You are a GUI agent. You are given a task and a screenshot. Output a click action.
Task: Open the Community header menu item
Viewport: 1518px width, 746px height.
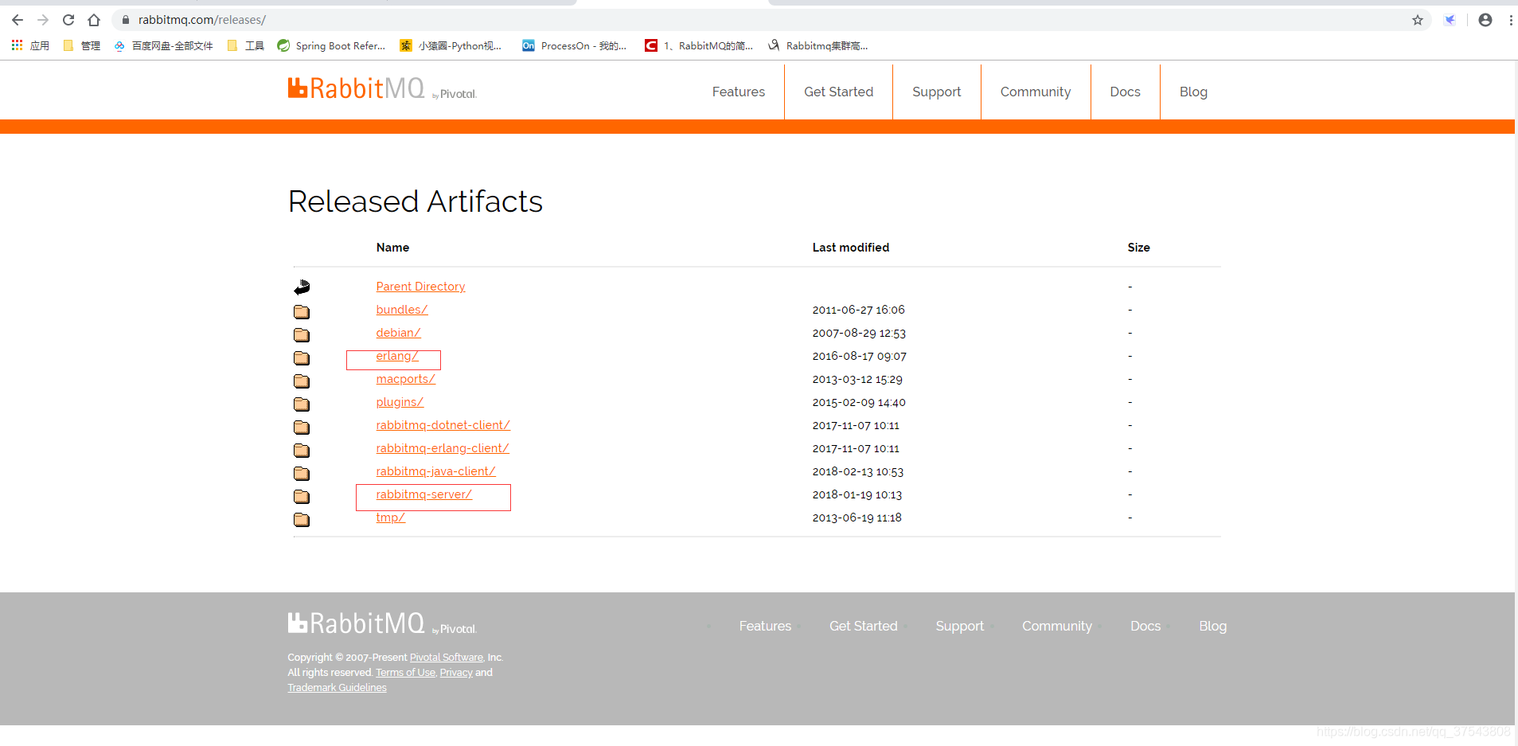1035,92
